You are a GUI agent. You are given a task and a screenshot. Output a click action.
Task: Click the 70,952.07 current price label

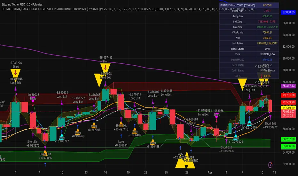[288, 112]
